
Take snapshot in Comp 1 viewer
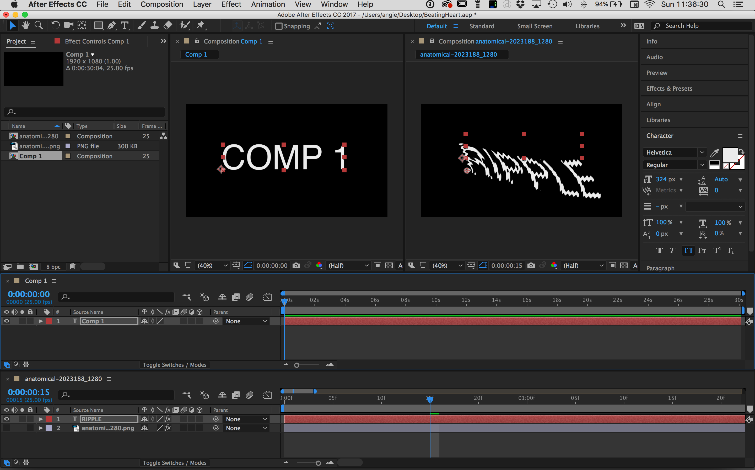[296, 265]
